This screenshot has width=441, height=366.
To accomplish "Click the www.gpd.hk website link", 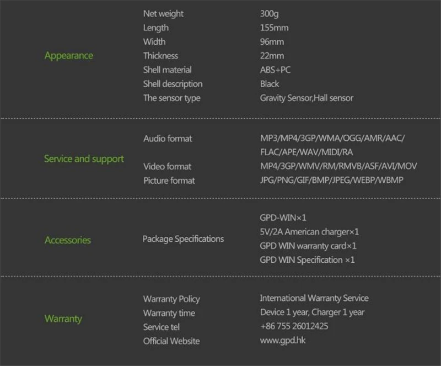I will pyautogui.click(x=282, y=340).
